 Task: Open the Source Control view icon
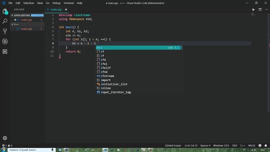coord(5,31)
